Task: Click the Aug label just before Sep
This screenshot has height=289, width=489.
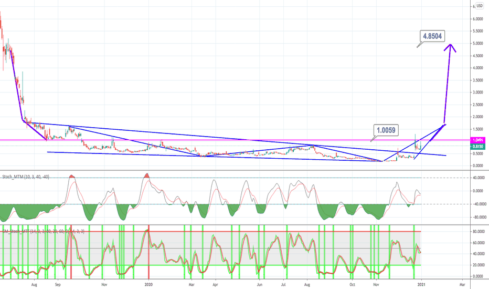Action: pos(34,285)
